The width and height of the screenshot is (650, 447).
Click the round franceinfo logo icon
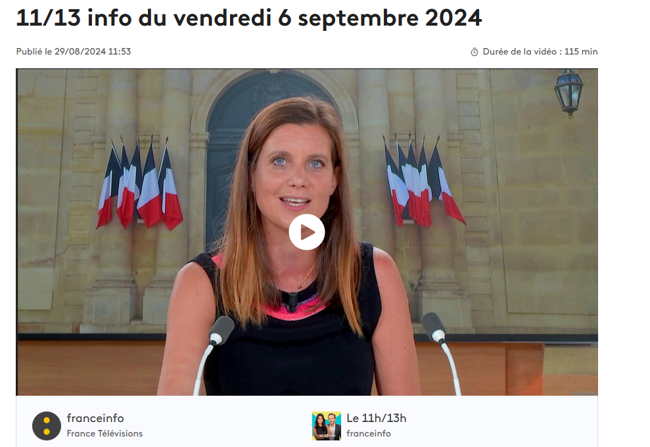pyautogui.click(x=47, y=426)
